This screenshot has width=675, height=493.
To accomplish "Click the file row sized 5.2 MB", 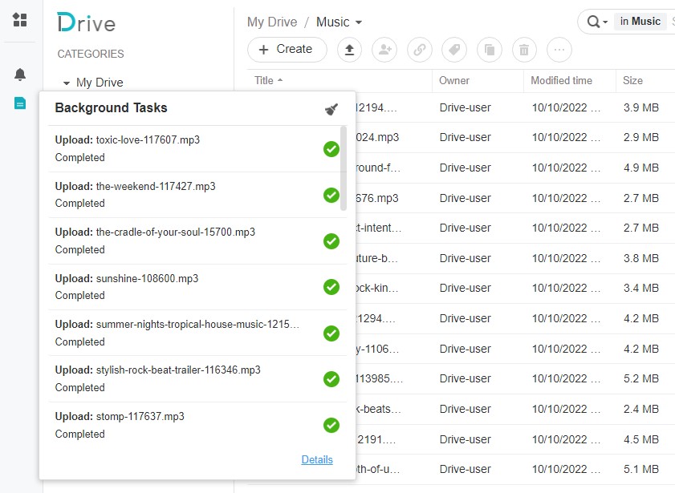I will 514,378.
